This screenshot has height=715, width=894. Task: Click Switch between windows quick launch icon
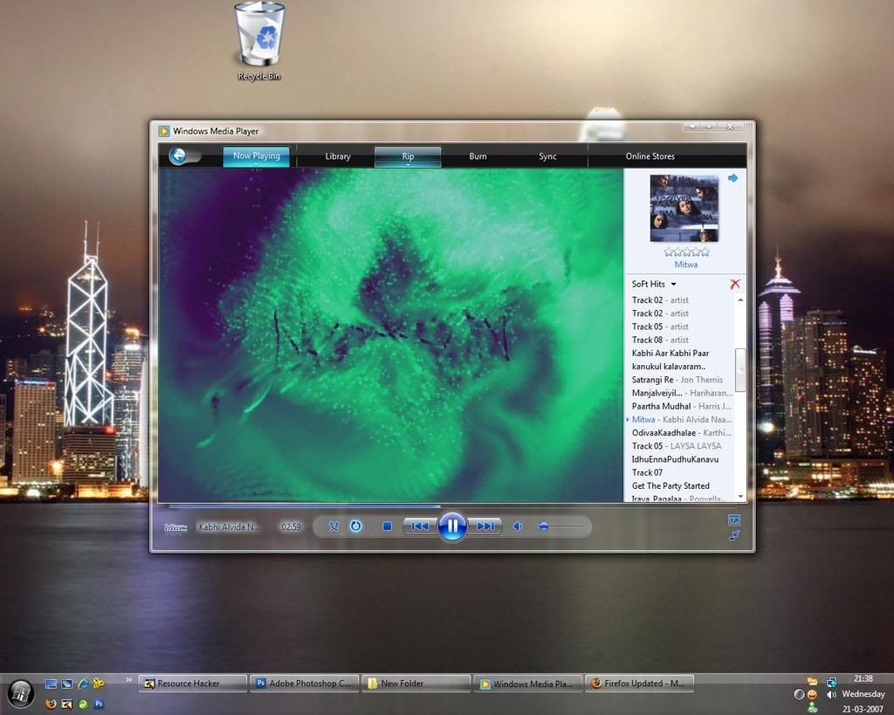(66, 683)
